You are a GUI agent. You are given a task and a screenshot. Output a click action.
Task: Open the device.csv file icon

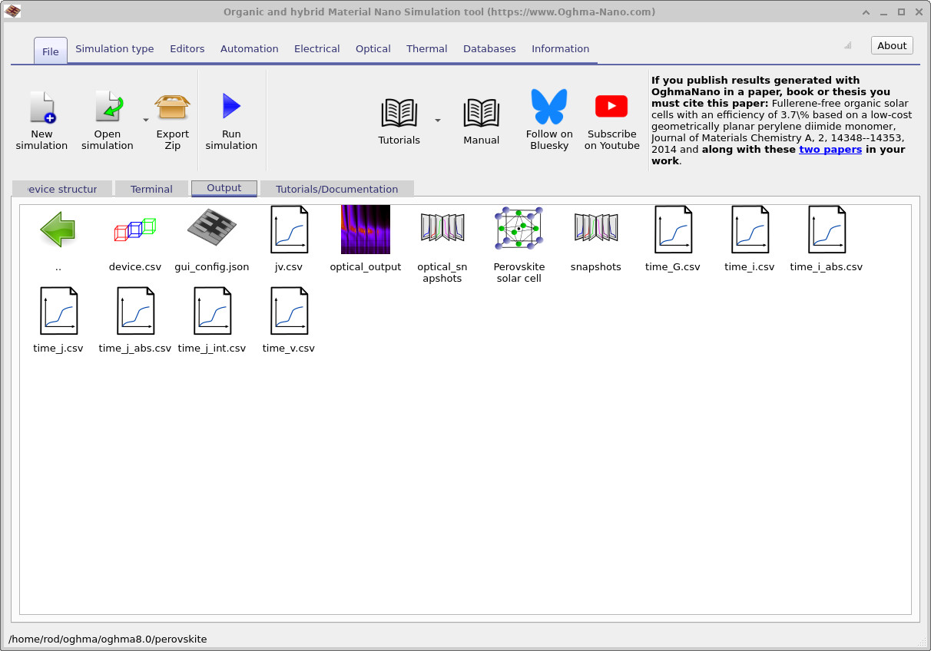[x=135, y=230]
